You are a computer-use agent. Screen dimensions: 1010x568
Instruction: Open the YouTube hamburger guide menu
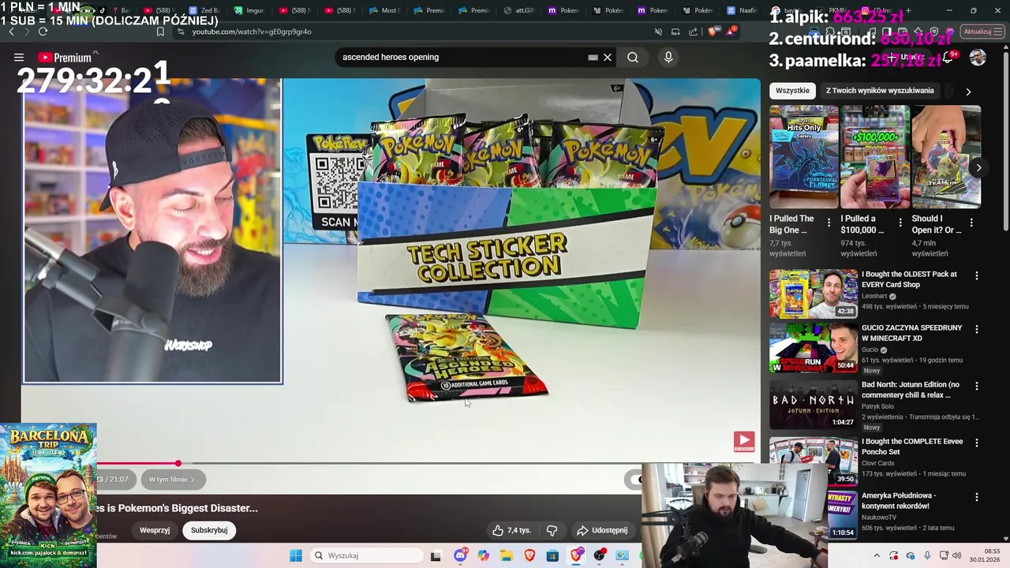(19, 58)
